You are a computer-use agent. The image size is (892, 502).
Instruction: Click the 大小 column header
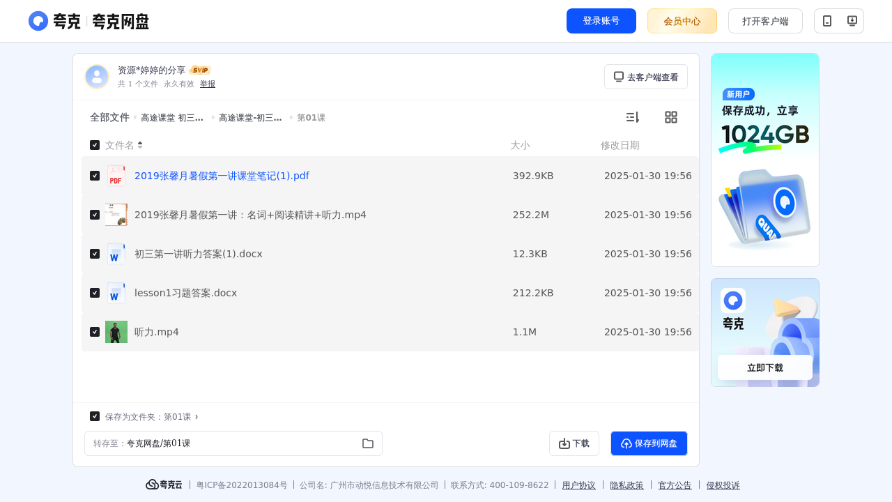pyautogui.click(x=520, y=145)
